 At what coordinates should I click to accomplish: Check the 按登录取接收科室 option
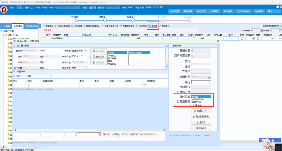click(x=261, y=26)
